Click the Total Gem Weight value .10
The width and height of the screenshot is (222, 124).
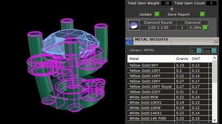(x=166, y=3)
